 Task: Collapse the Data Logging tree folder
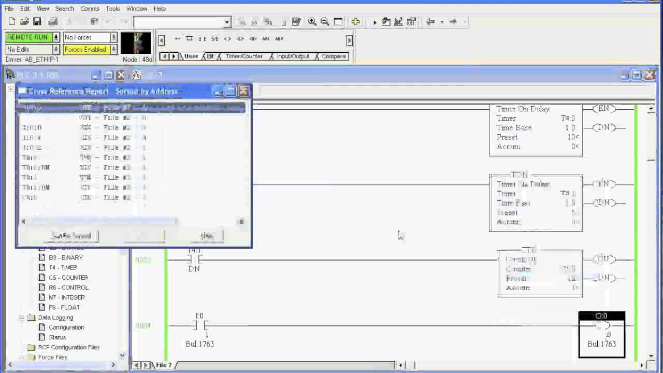(21, 318)
